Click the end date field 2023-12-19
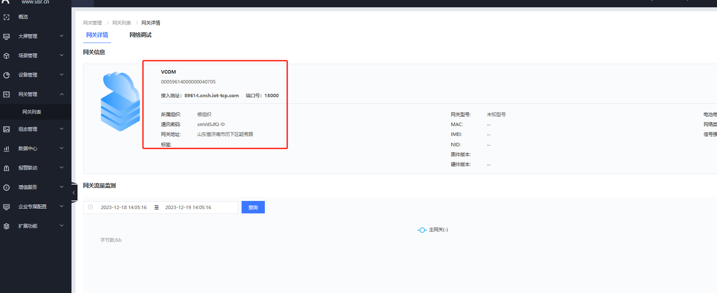Image resolution: width=717 pixels, height=293 pixels. [188, 207]
